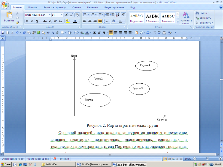Click the zoom slider handle
Screen dimensions: 223x167
point(207,159)
